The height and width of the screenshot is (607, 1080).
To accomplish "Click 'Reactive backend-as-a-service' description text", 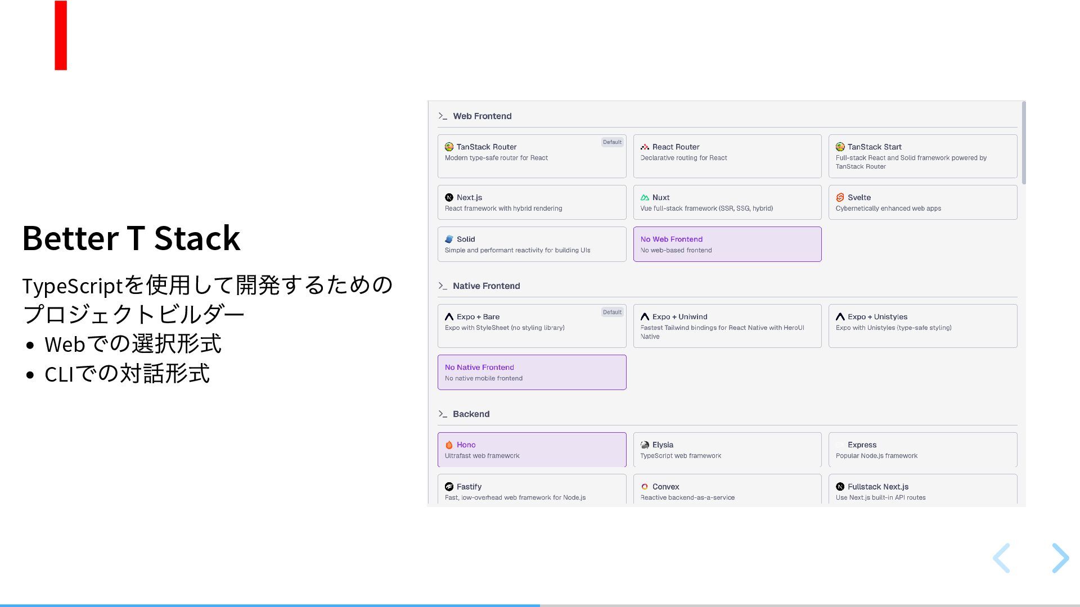I will pyautogui.click(x=687, y=497).
